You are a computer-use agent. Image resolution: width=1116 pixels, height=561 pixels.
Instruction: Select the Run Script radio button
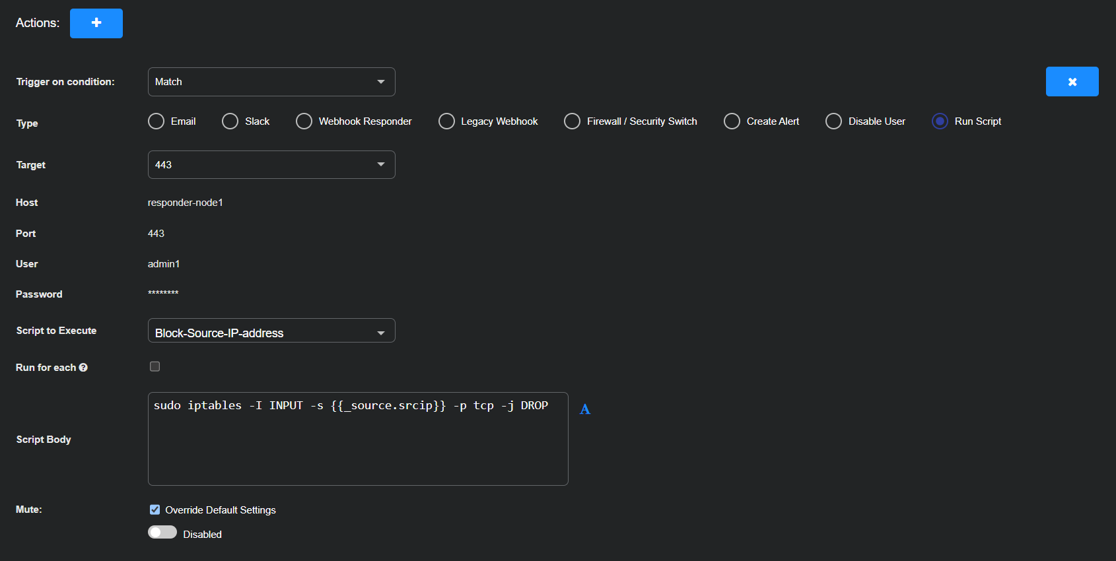point(940,121)
